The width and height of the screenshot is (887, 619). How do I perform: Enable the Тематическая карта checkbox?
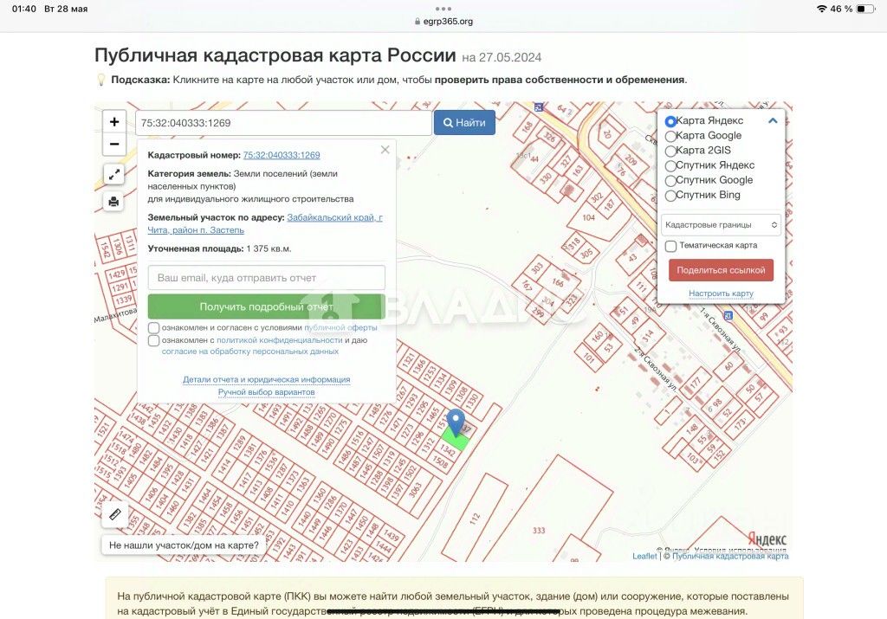pos(671,246)
